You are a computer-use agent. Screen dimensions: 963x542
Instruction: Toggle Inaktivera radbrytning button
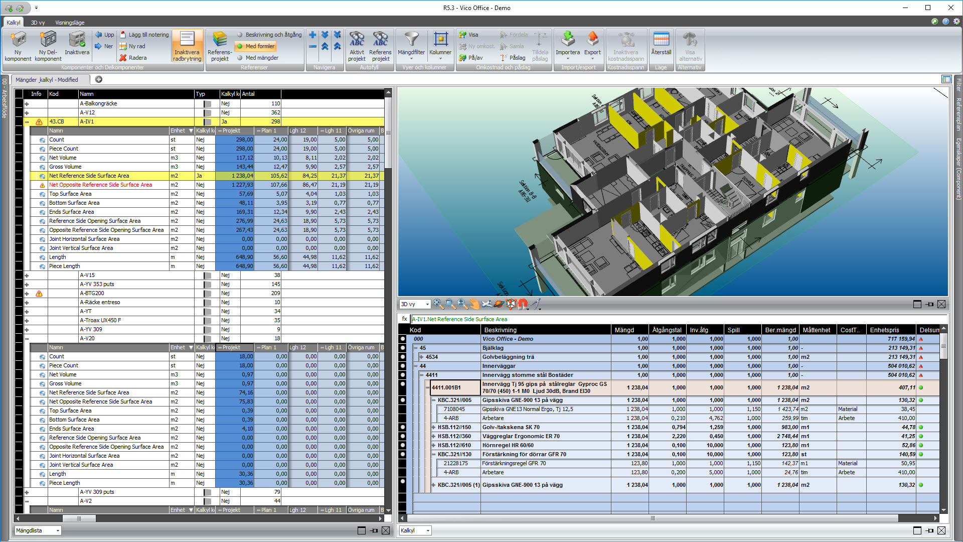187,46
